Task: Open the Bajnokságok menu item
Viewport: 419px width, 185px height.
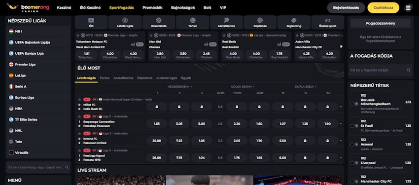Action: click(x=183, y=8)
